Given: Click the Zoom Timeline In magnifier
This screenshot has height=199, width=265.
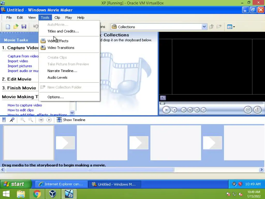Looking at the screenshot, I should (x=23, y=120).
